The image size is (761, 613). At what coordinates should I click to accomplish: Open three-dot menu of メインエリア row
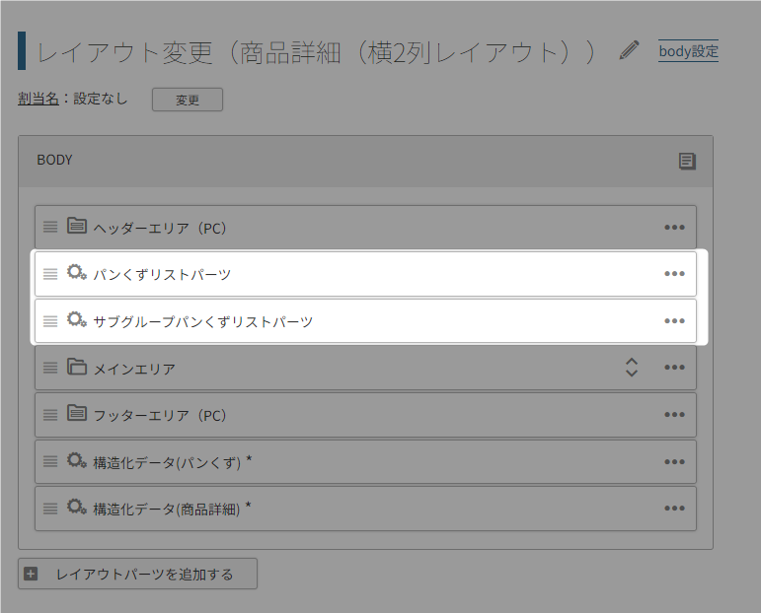674,368
